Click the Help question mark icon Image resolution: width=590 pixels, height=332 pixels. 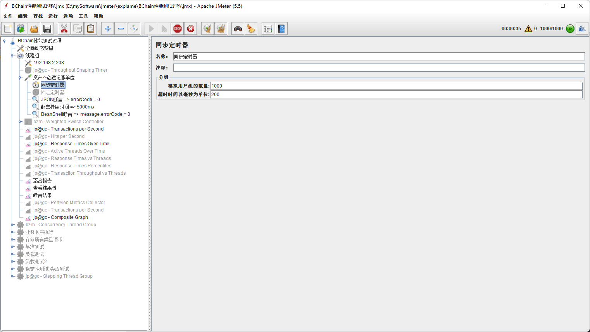[281, 29]
